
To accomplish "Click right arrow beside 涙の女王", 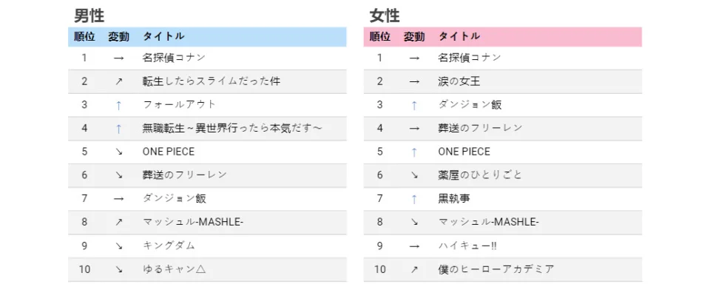I will point(414,81).
